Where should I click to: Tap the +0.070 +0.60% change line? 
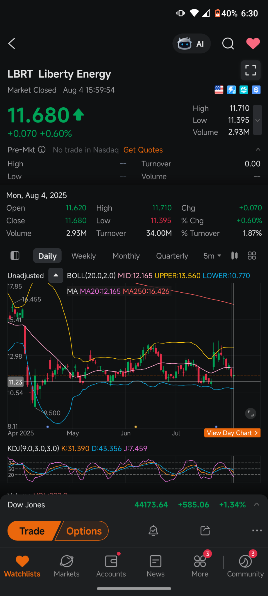coord(40,134)
